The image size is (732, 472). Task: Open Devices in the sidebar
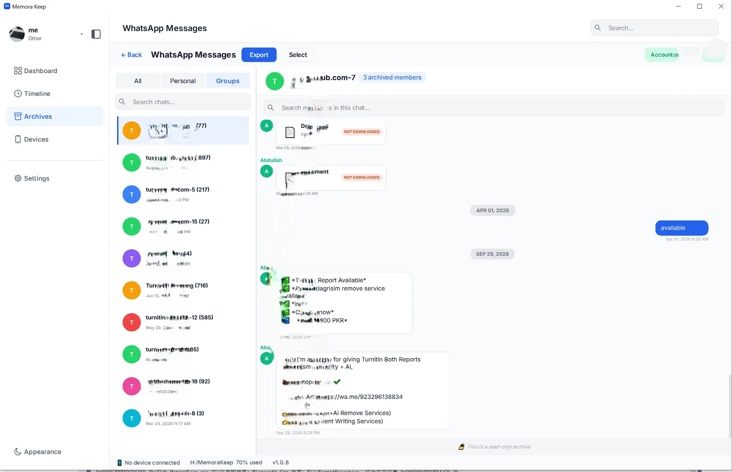55,139
